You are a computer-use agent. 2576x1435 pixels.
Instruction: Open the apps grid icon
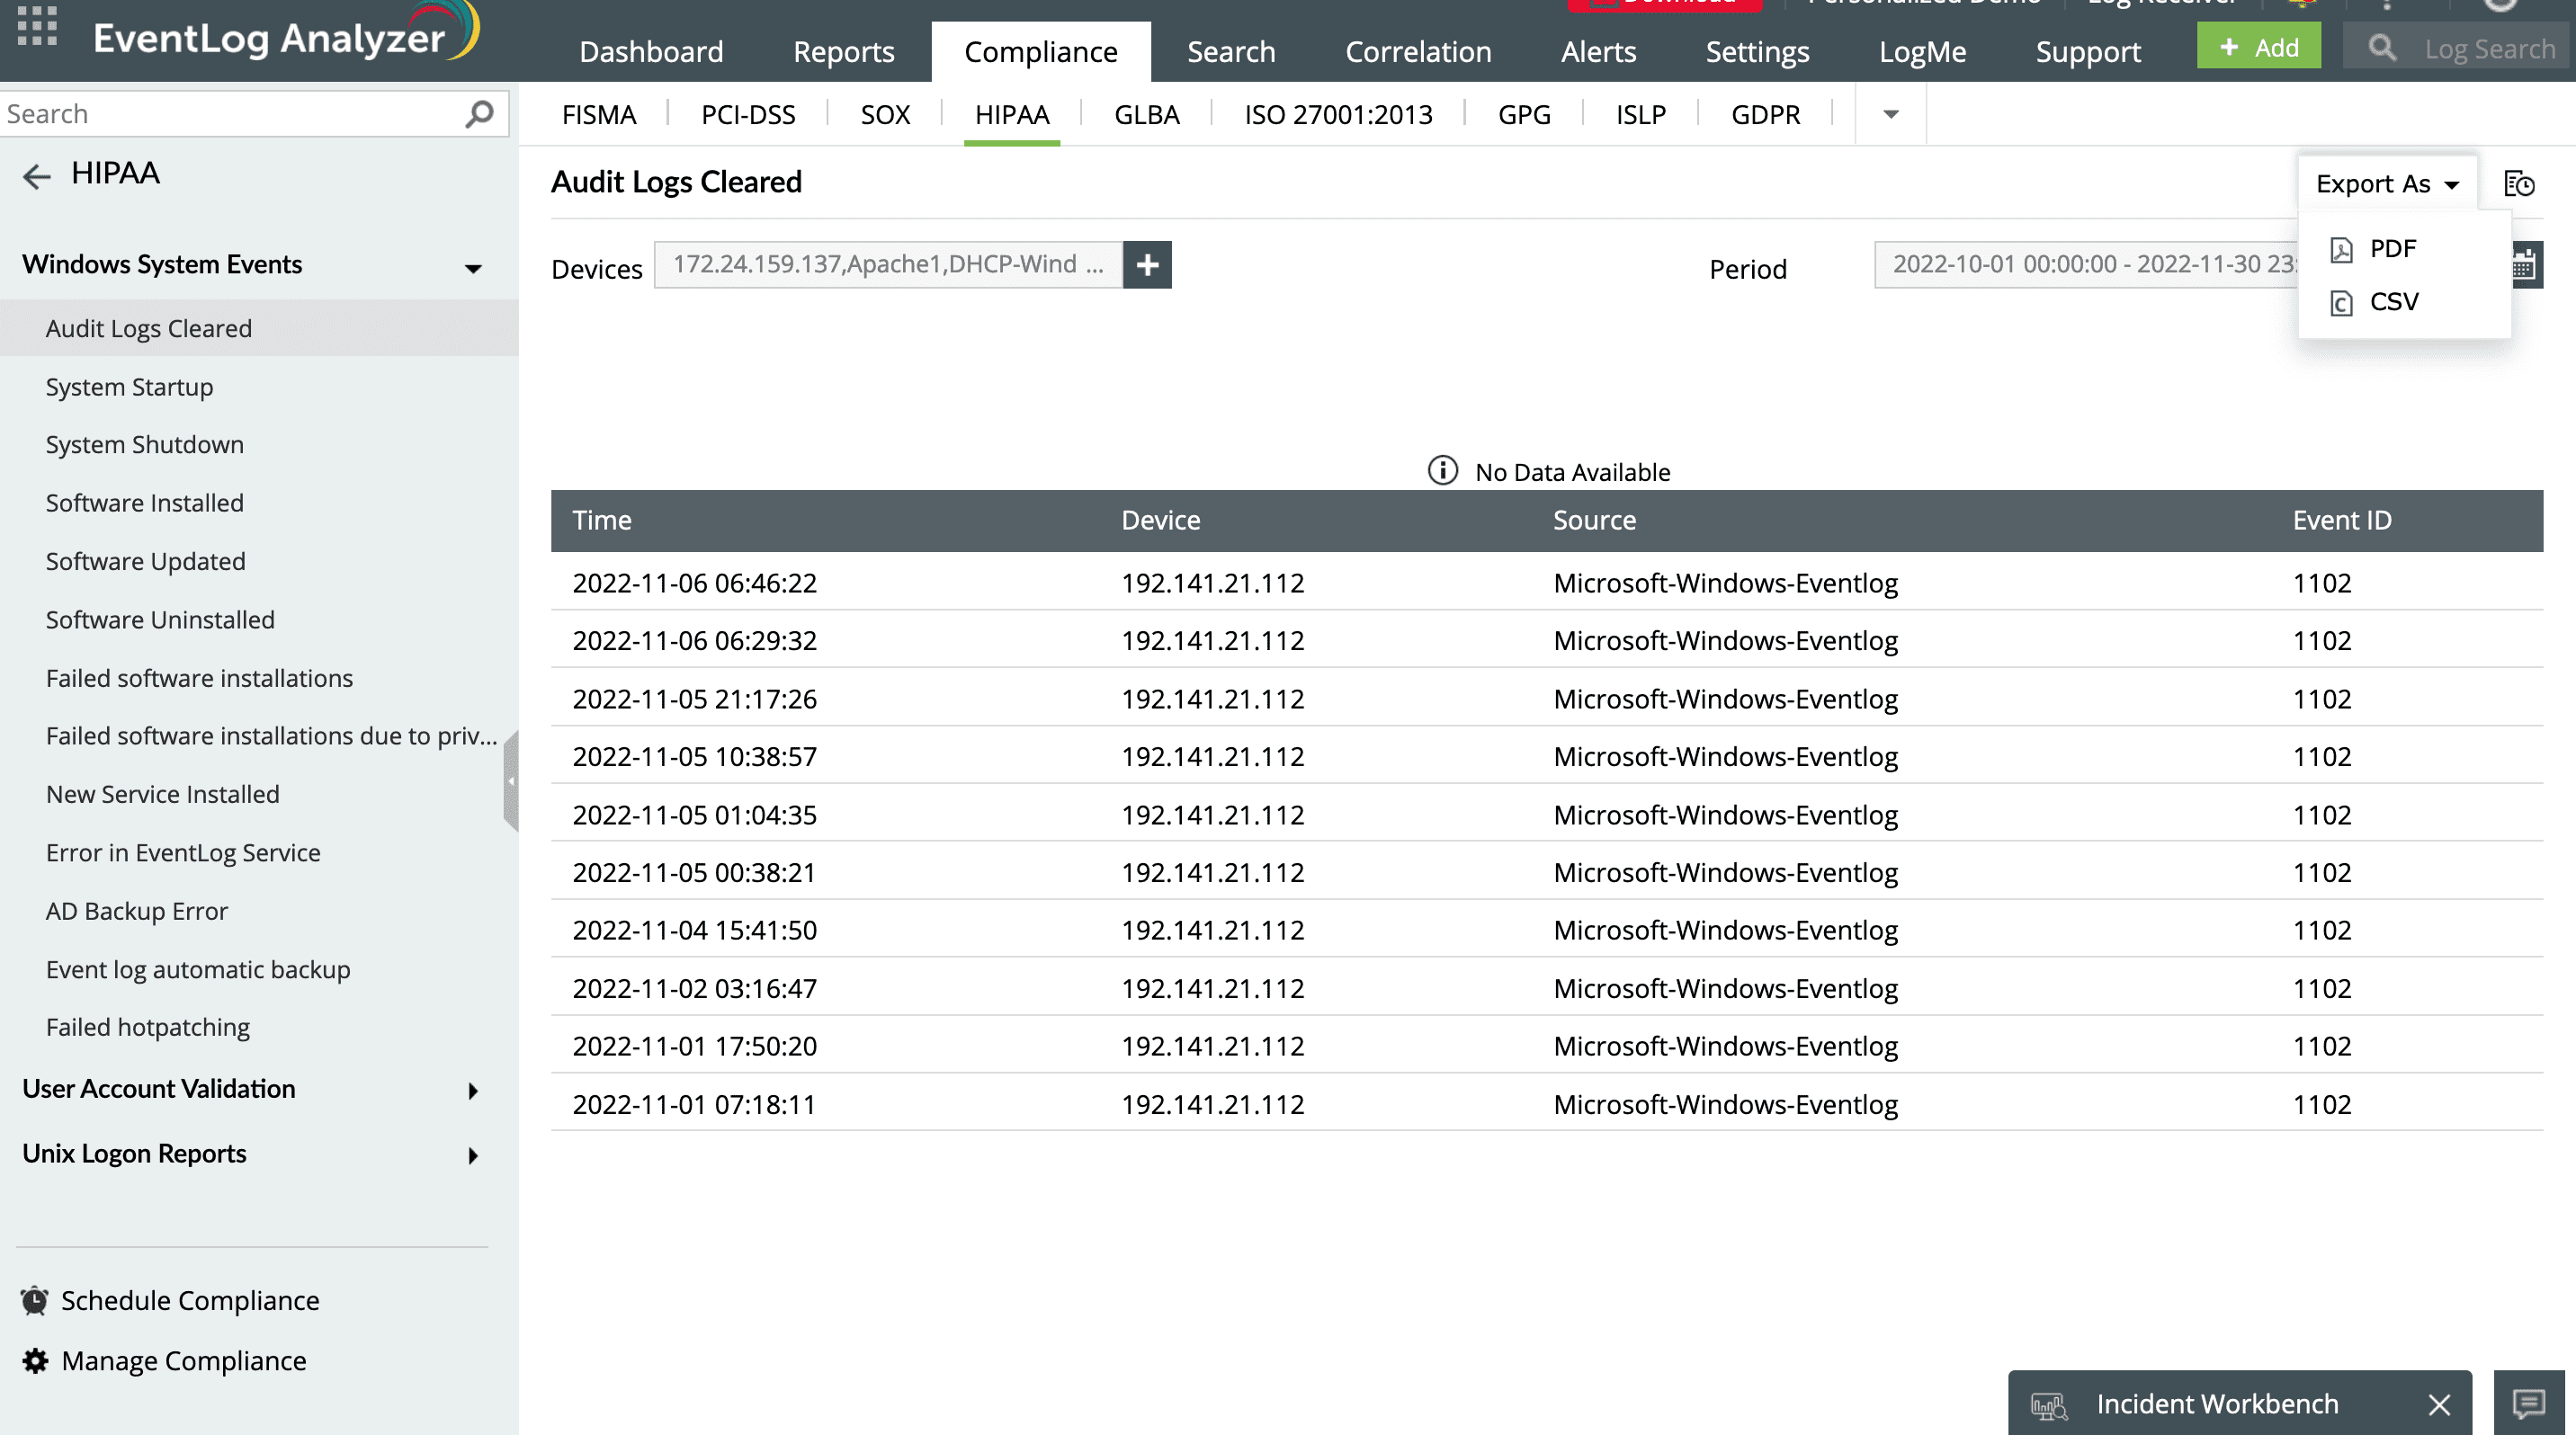tap(37, 26)
